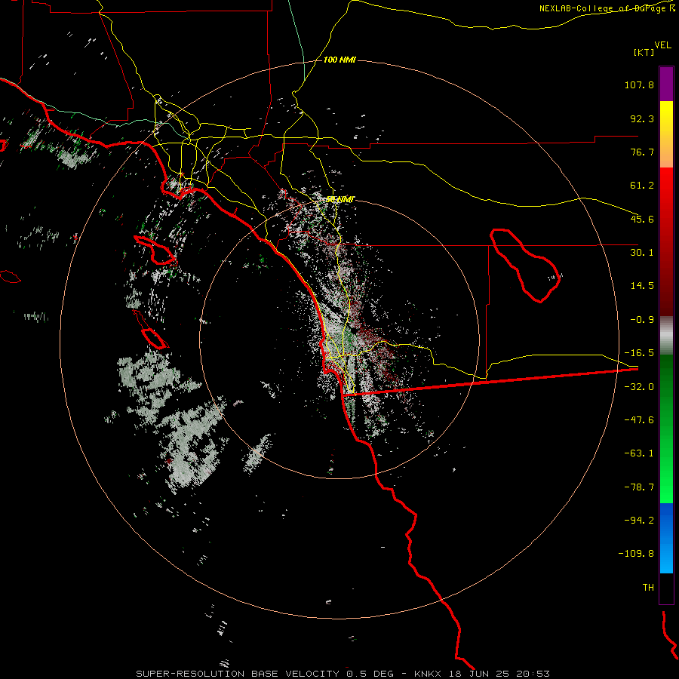679x679 pixels.
Task: Click the 100 NMI range ring label
Action: 339,60
